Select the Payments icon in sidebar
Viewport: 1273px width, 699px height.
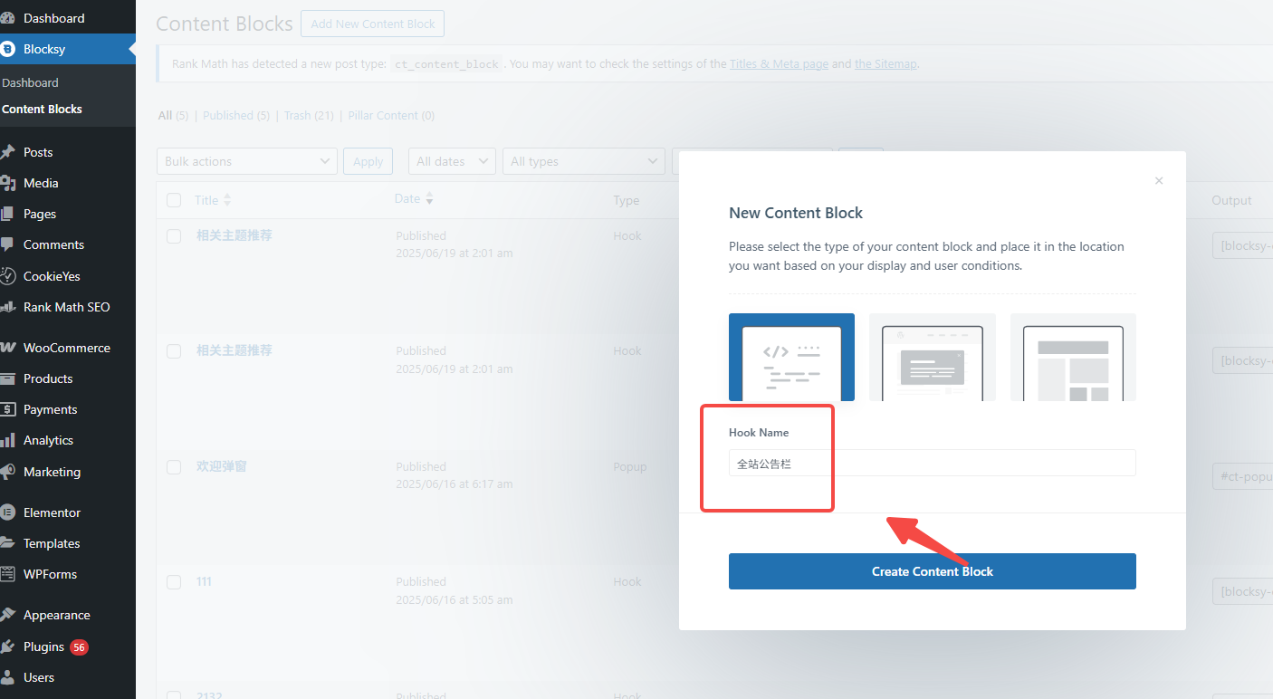11,409
